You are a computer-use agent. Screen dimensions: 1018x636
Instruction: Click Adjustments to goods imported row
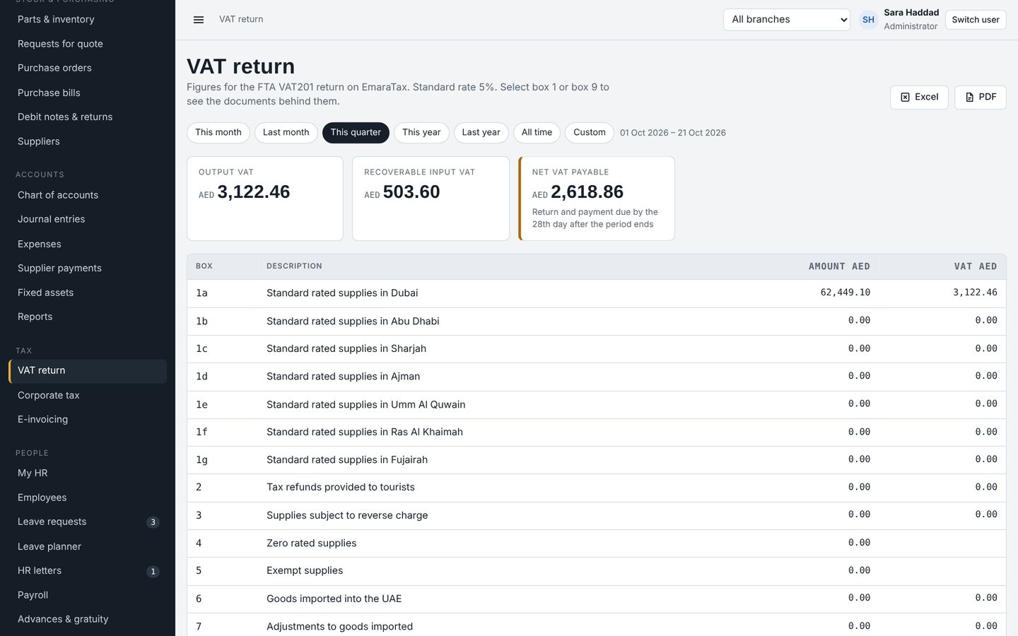point(596,626)
